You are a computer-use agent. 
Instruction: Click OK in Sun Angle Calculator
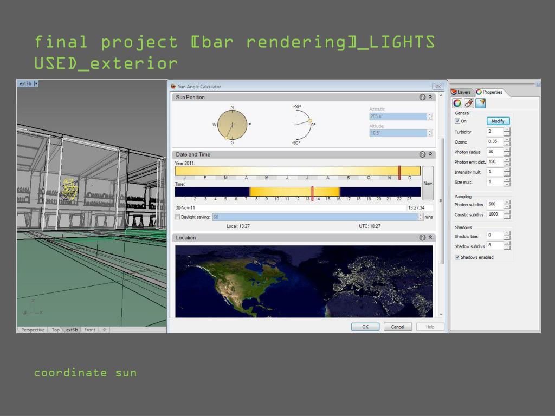[365, 327]
